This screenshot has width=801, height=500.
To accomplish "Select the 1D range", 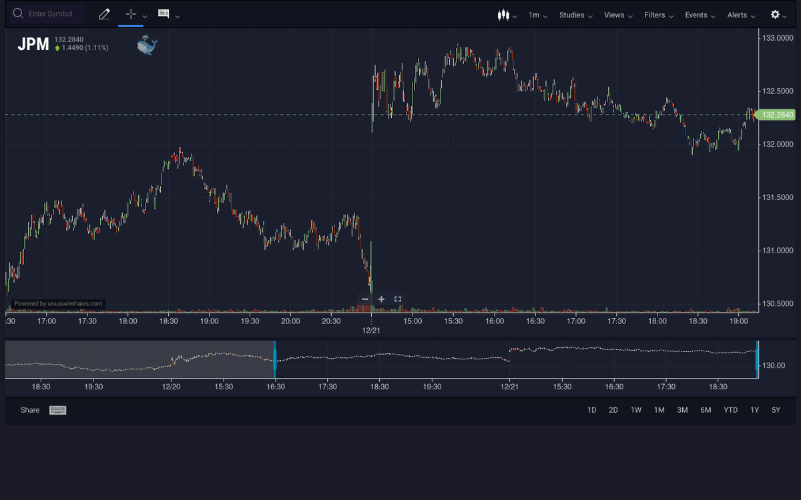I will pyautogui.click(x=591, y=410).
